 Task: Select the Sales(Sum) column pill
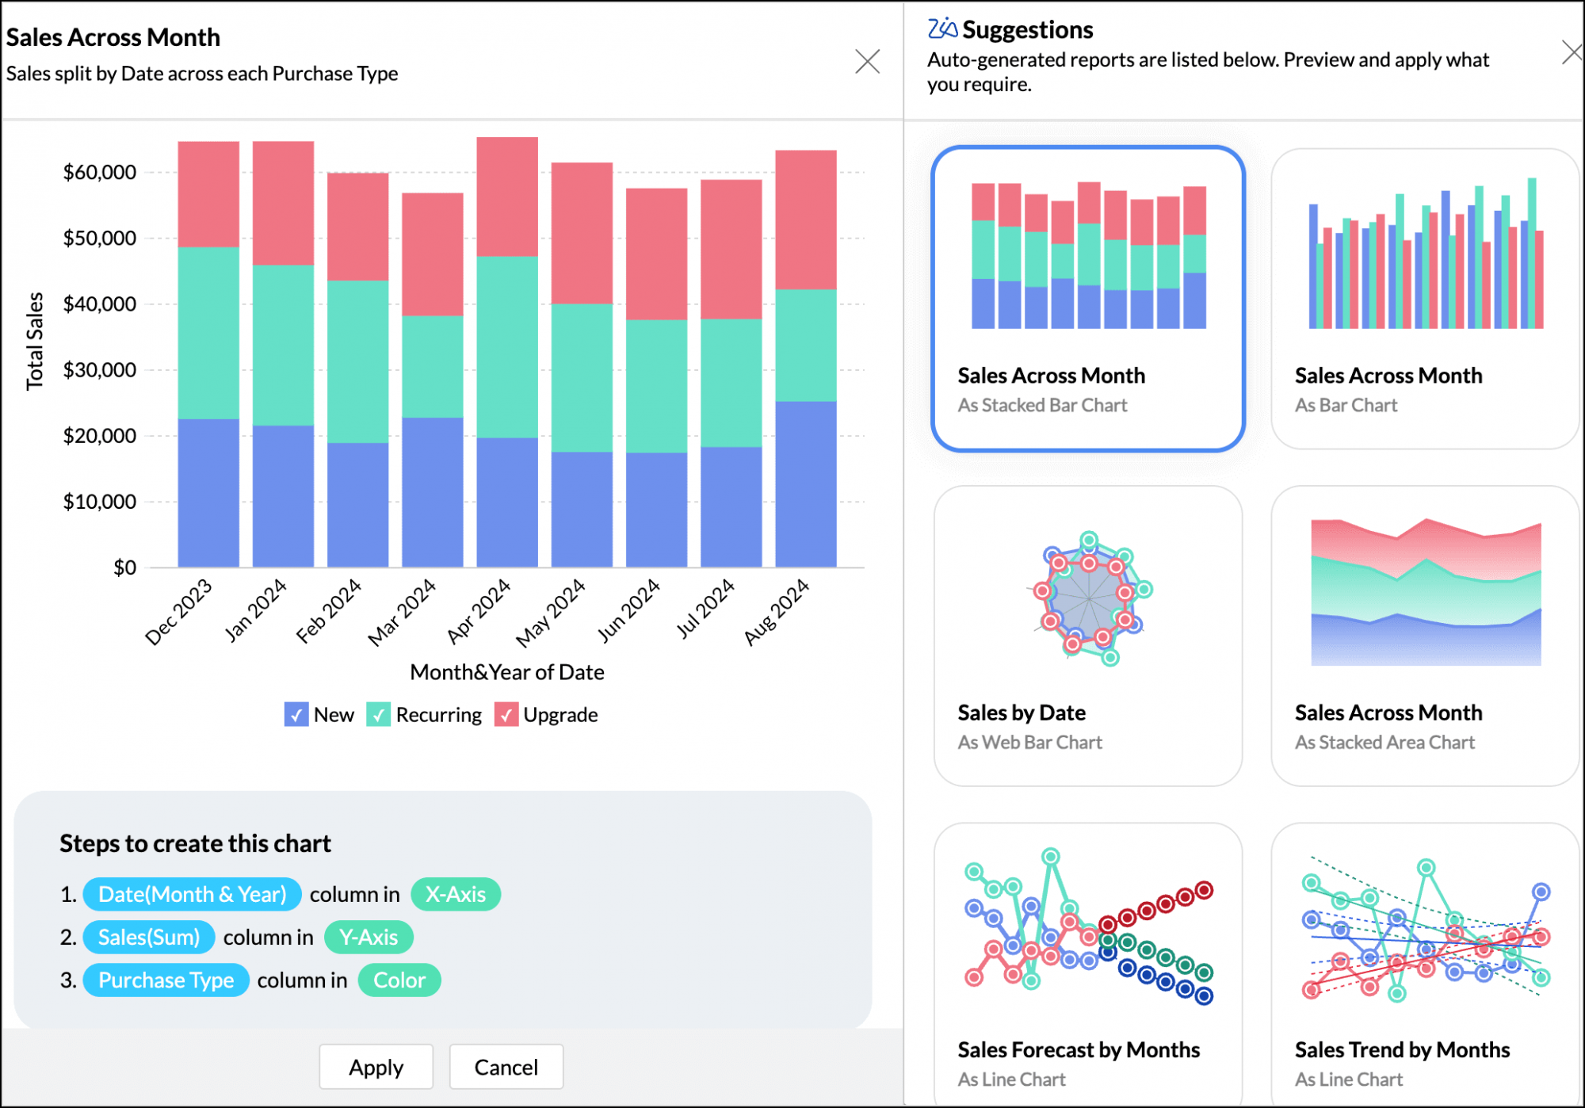point(148,937)
